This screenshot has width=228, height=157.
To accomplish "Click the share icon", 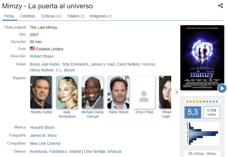I will click(x=221, y=6).
